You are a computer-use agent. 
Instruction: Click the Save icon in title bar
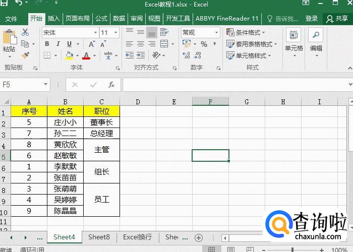tap(4, 3)
